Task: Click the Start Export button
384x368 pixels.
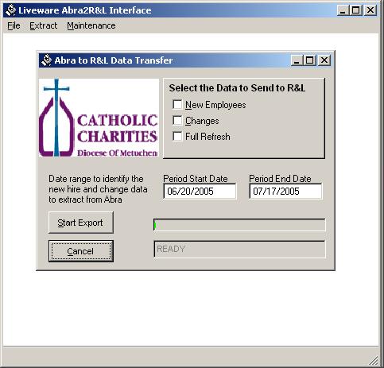Action: 81,223
